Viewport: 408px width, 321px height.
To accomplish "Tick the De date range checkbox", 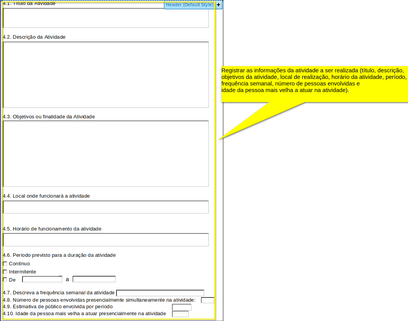I will (5, 280).
